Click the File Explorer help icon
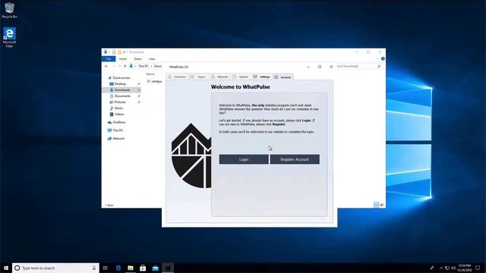 click(x=383, y=58)
